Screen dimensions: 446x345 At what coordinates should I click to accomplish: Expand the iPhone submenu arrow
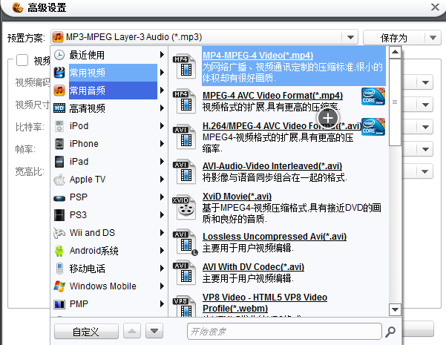tap(162, 143)
